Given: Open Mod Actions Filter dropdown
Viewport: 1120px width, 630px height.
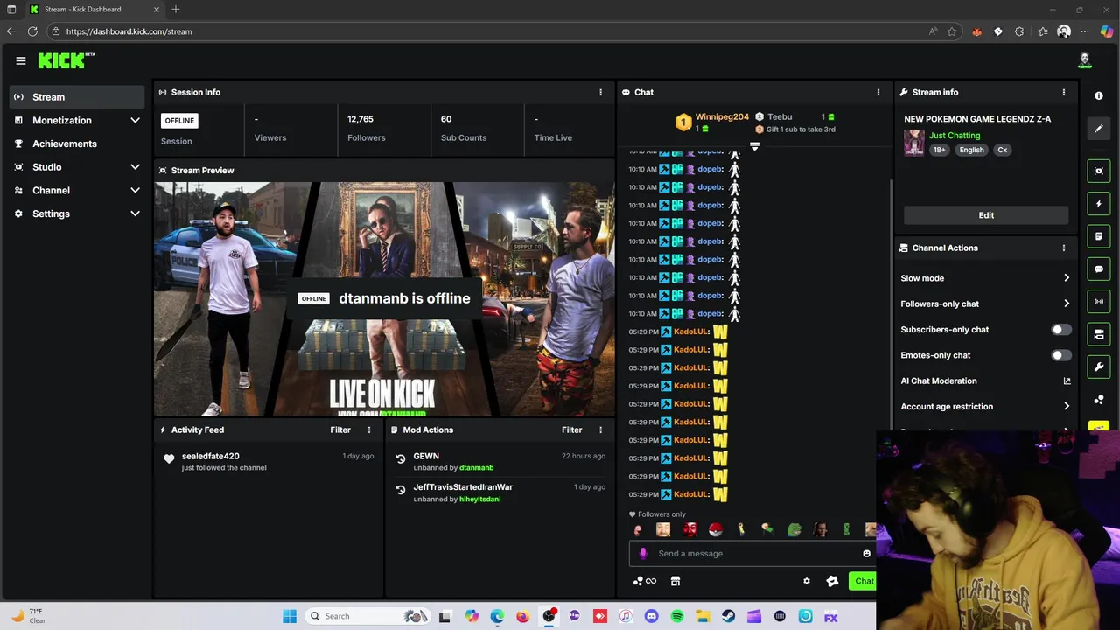Looking at the screenshot, I should point(571,430).
